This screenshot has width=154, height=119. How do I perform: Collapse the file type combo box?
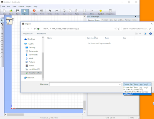pos(150,84)
